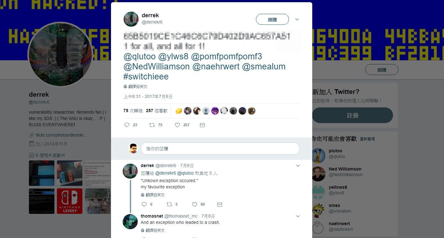Image resolution: width=444 pixels, height=238 pixels.
Task: Click the envelope message icon under main tweet
Action: 203,125
